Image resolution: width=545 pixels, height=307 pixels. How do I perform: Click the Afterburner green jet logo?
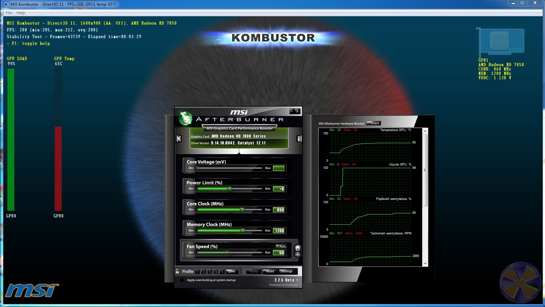[x=185, y=118]
